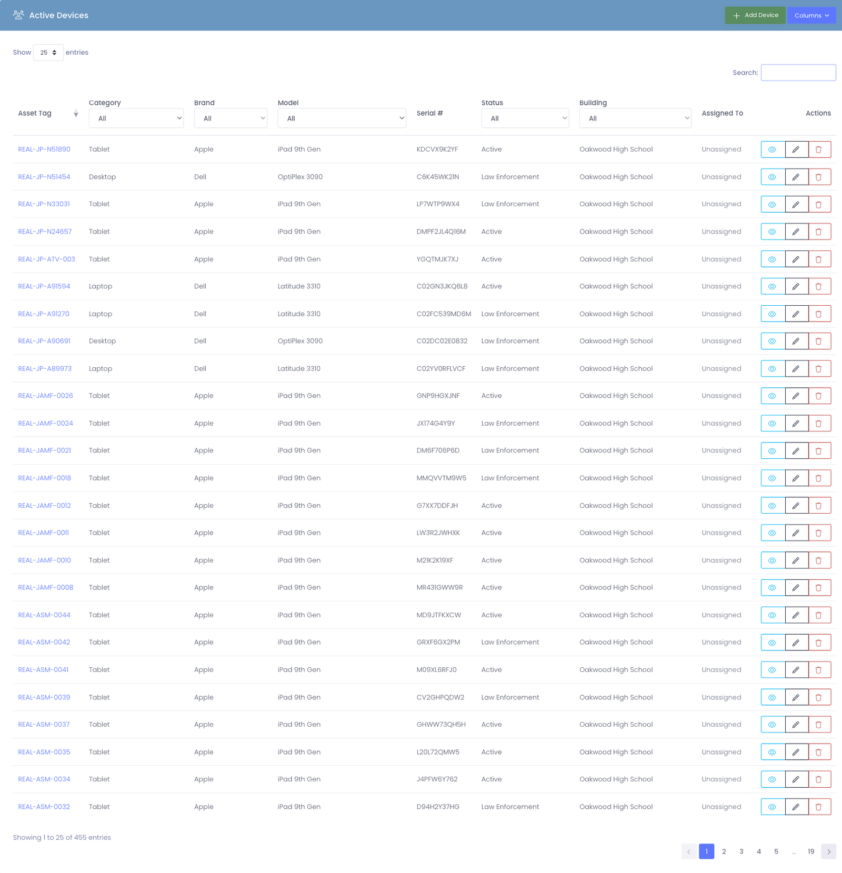
Task: Edit device REAL-JAMF-0024
Action: point(796,423)
